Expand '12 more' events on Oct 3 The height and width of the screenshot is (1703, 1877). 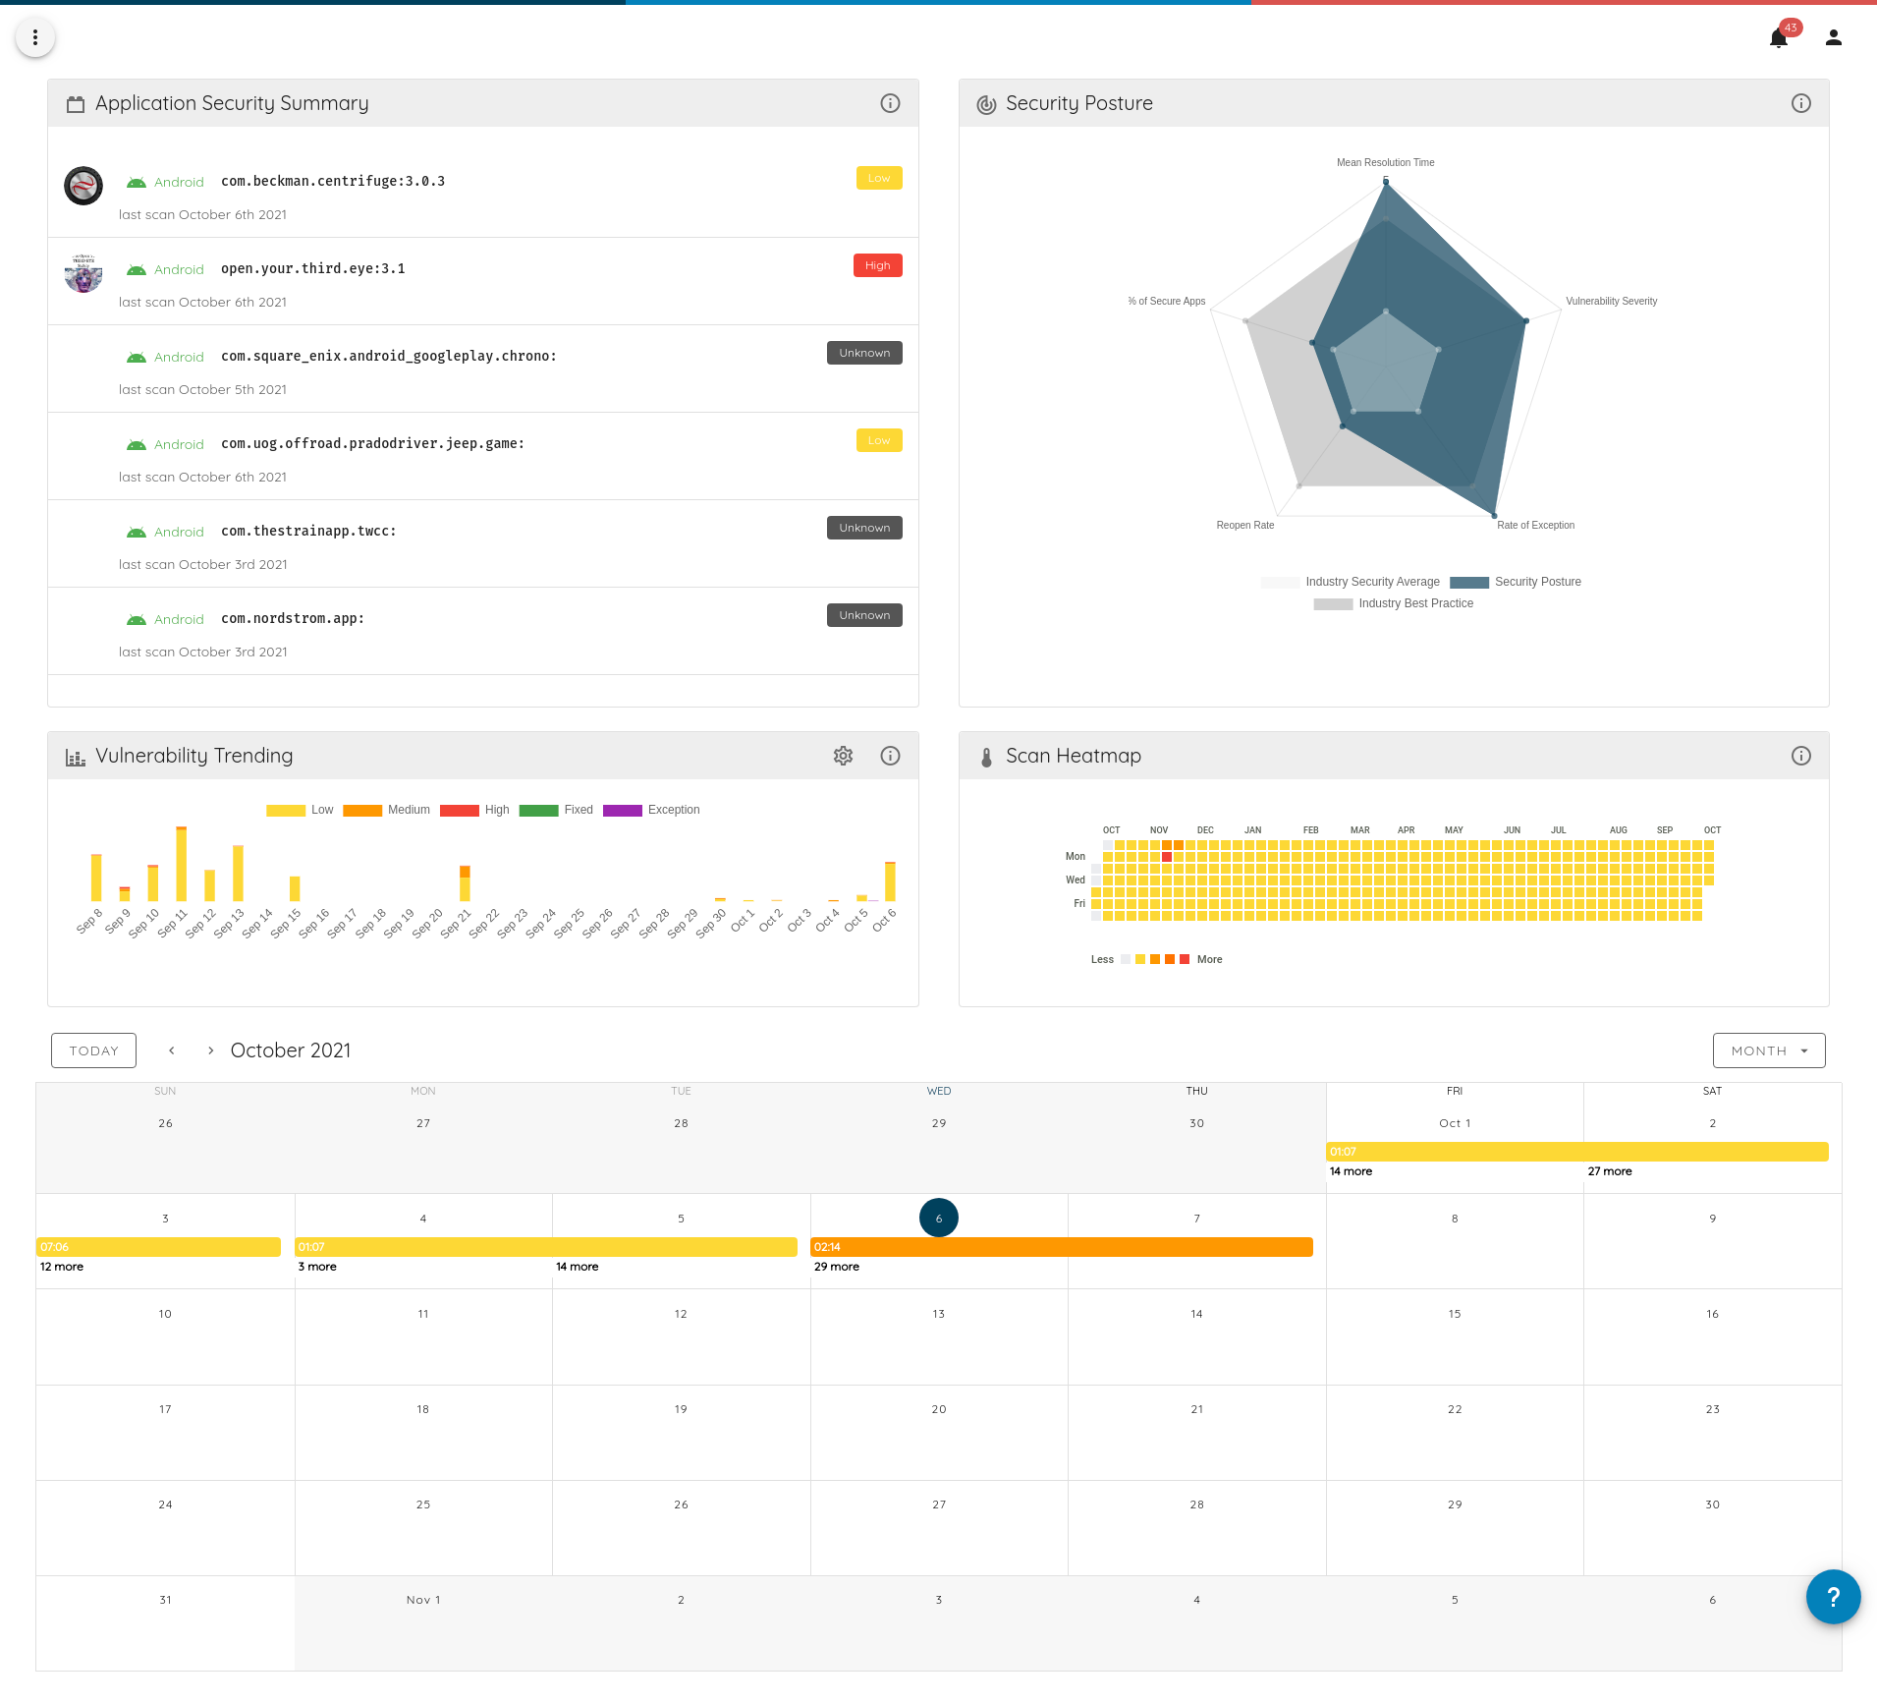(x=62, y=1267)
